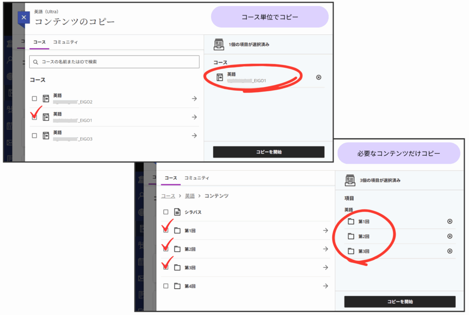
Task: Close the コンテンツのコピー panel with X
Action: (x=24, y=17)
